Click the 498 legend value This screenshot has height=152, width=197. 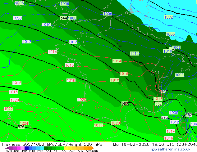tap(24, 151)
